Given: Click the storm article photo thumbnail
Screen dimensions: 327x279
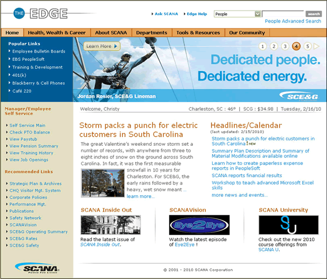Looking at the screenshot, I should [x=103, y=183].
